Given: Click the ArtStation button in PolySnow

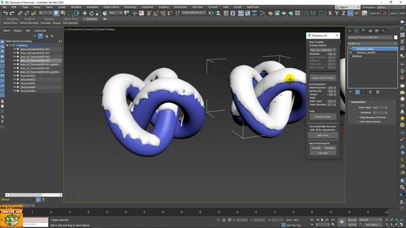Looking at the screenshot, I should point(330,148).
